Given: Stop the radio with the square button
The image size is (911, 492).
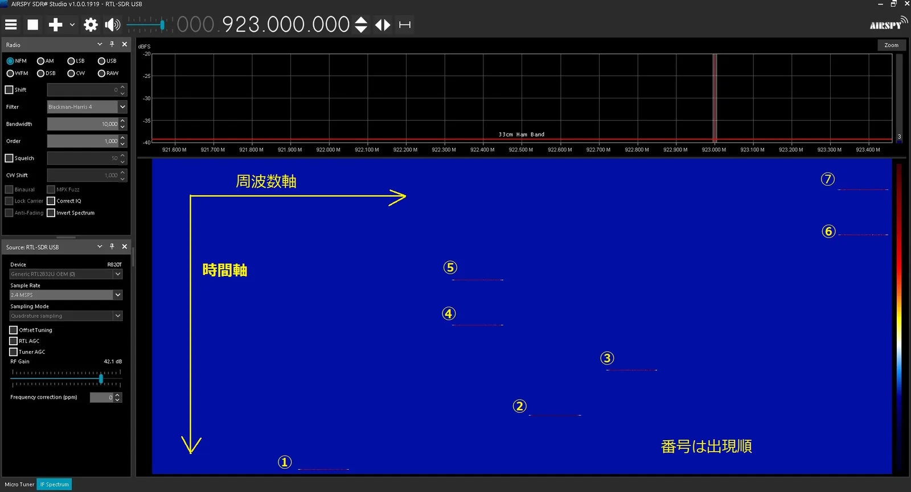Looking at the screenshot, I should tap(33, 24).
